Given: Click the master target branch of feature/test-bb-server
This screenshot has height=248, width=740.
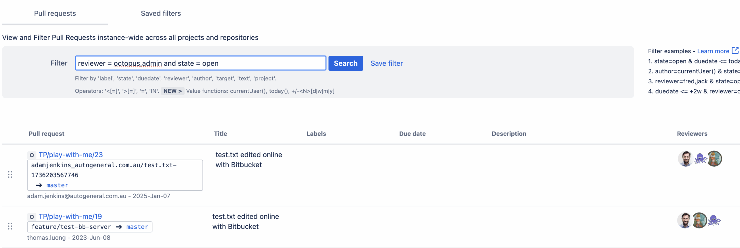Looking at the screenshot, I should 137,227.
